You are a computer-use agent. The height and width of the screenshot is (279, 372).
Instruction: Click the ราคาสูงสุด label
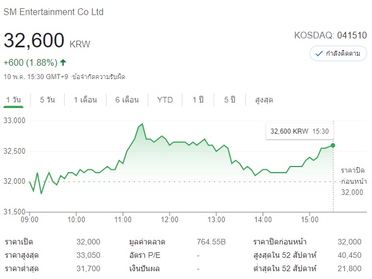(x=22, y=256)
